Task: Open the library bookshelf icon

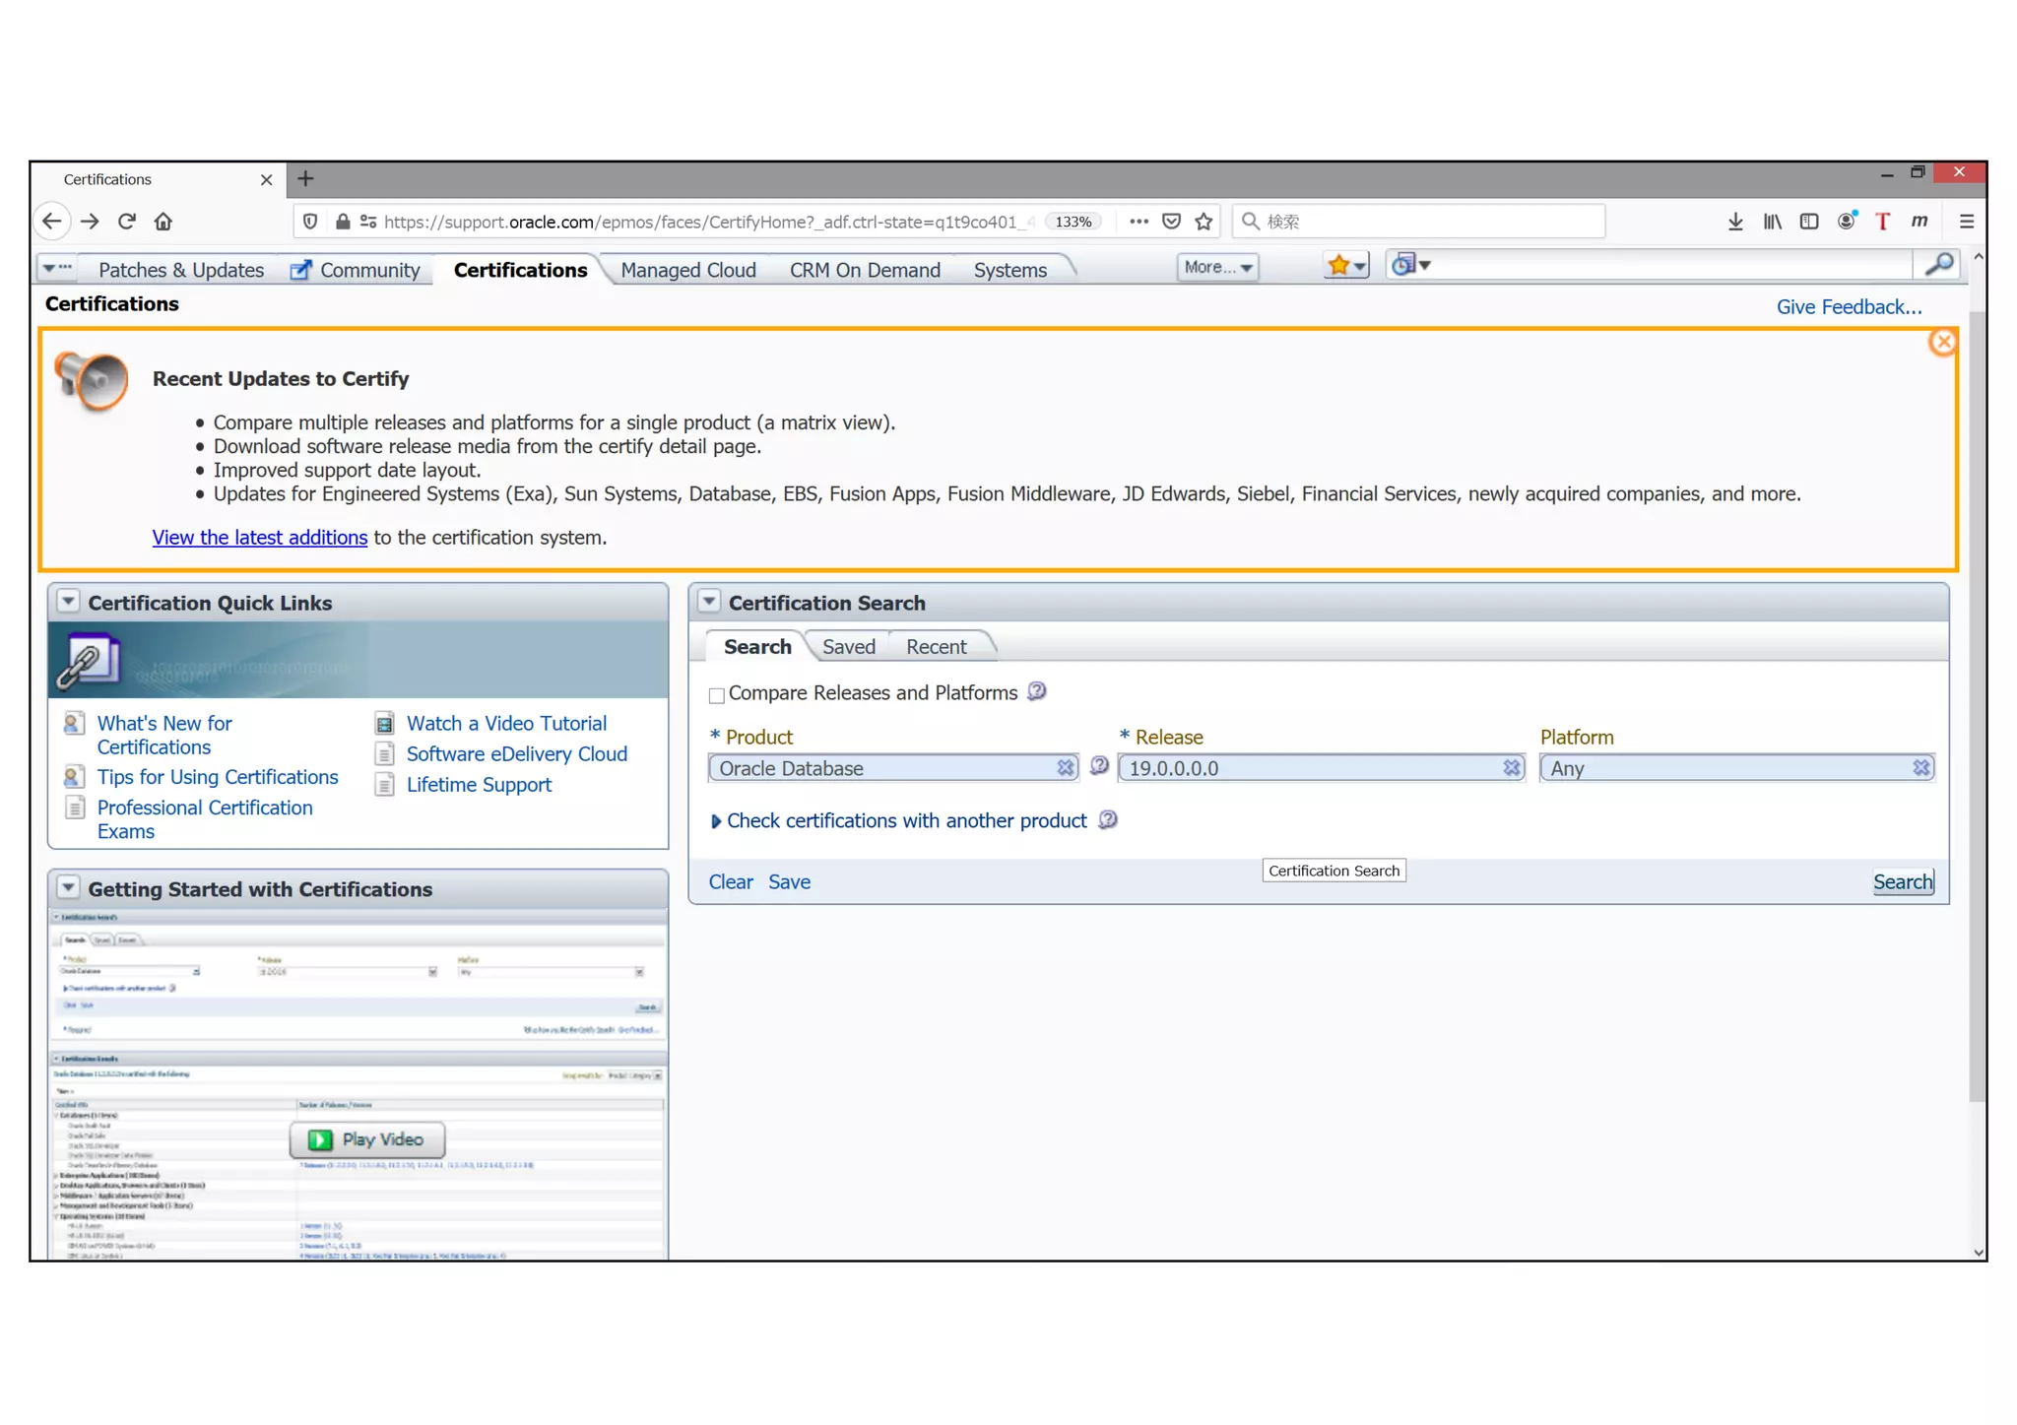Action: (x=1773, y=222)
